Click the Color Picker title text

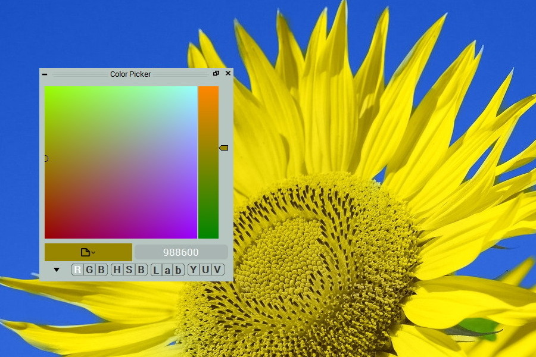130,74
